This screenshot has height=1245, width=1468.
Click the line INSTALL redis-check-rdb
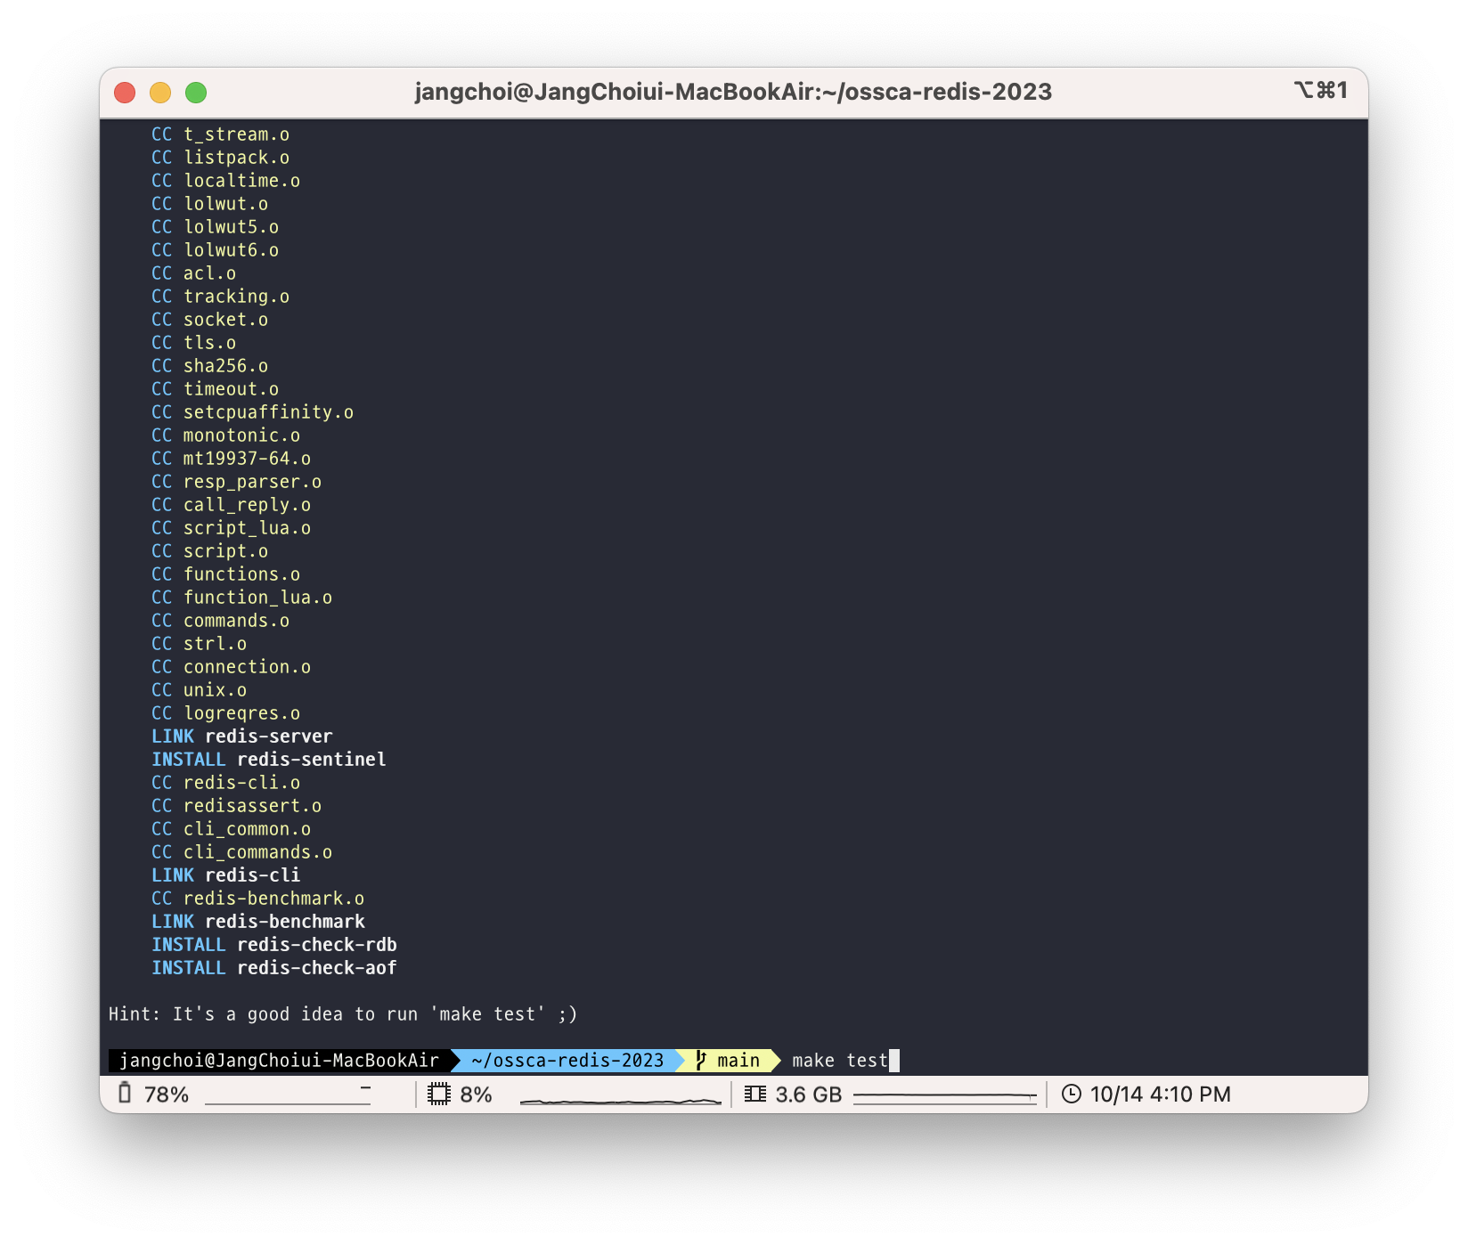[x=274, y=944]
